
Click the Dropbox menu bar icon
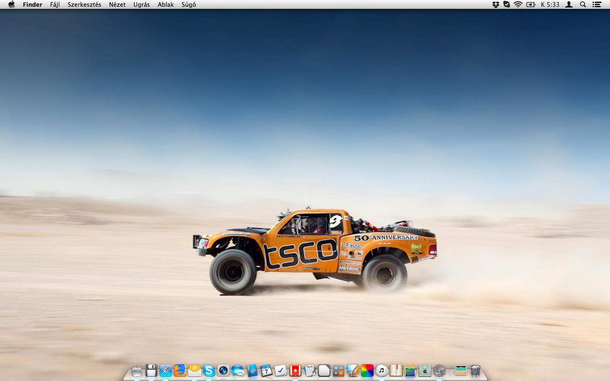(x=496, y=5)
